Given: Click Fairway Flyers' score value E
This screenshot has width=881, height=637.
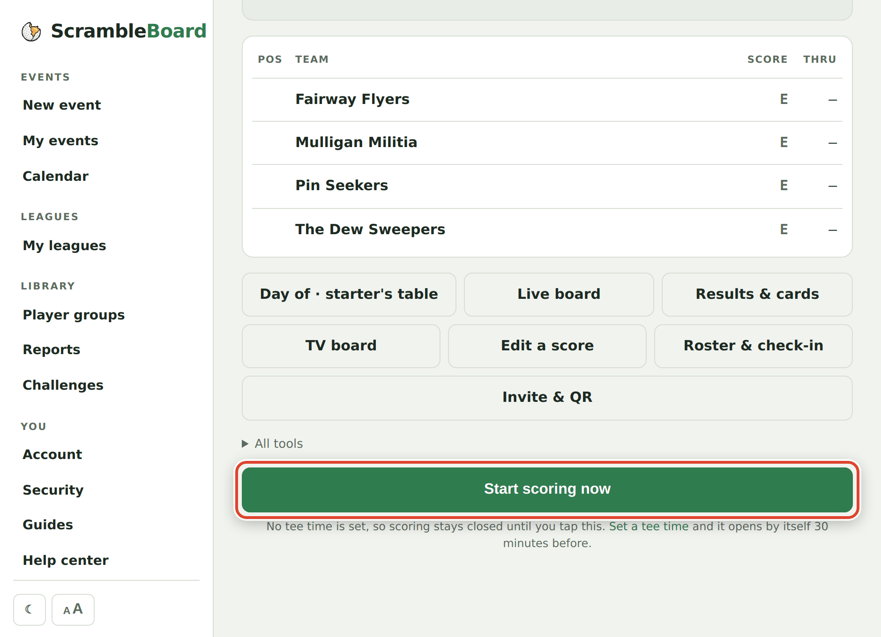Looking at the screenshot, I should pyautogui.click(x=784, y=99).
